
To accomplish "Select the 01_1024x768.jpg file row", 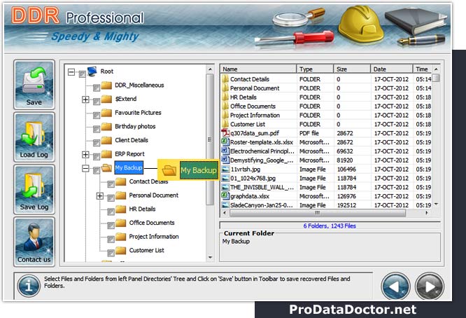I will tap(326, 178).
